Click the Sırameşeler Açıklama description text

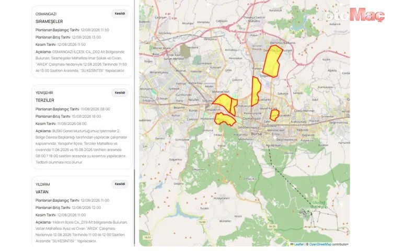[x=81, y=61]
